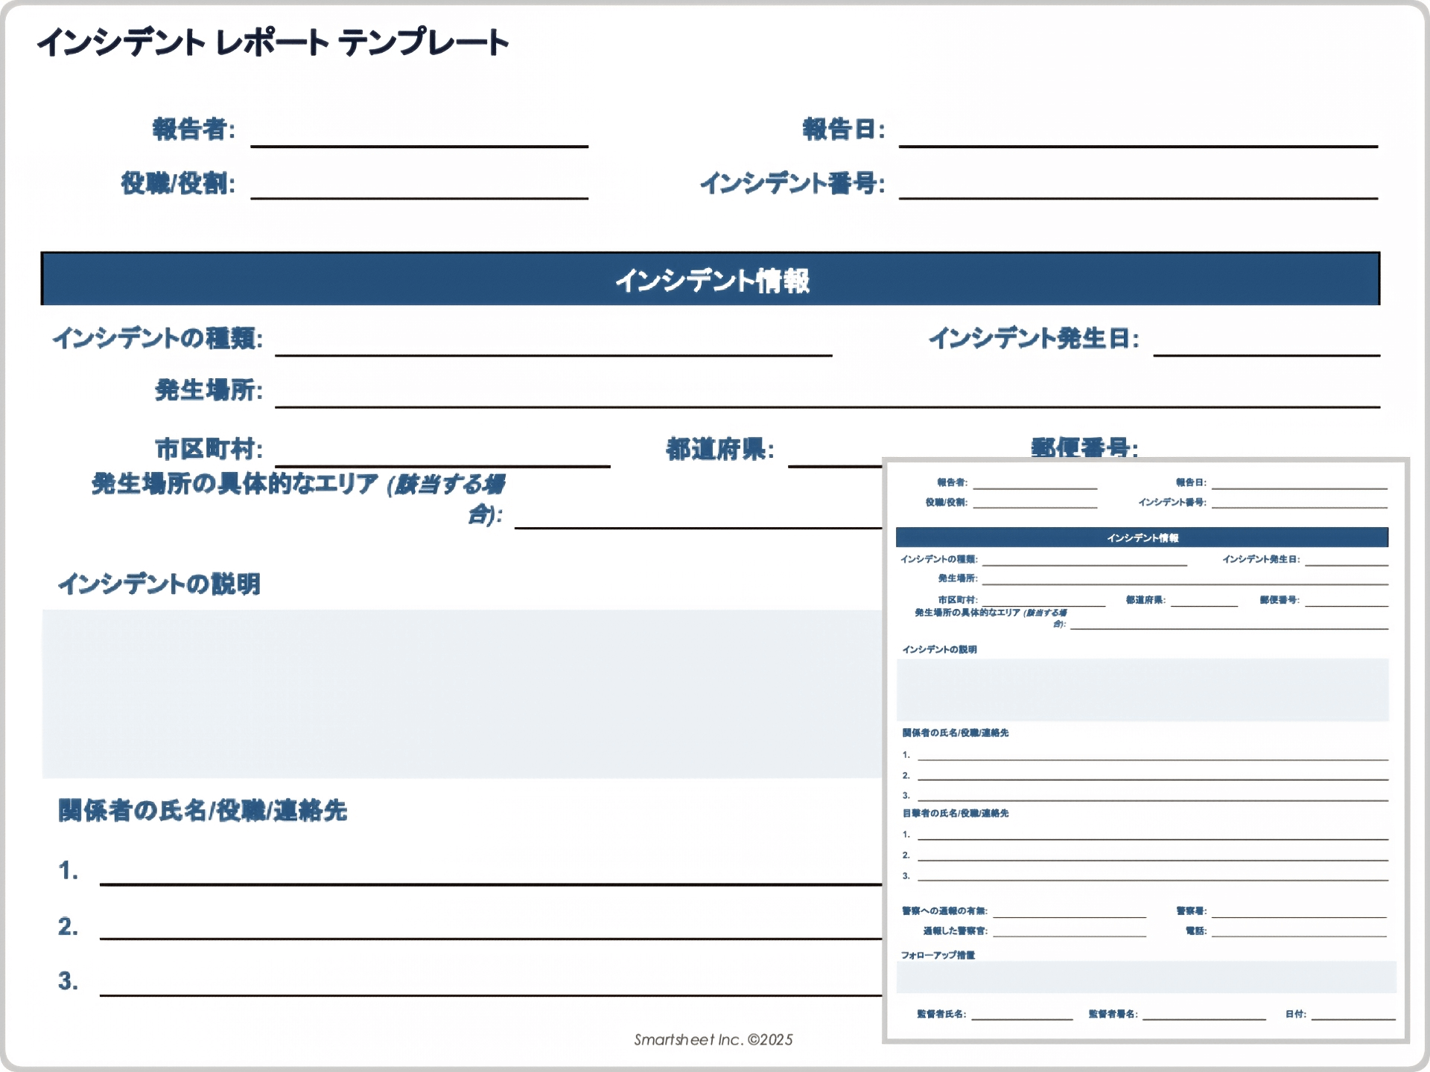Click the インシデントの種類 blank line in large form

click(553, 355)
